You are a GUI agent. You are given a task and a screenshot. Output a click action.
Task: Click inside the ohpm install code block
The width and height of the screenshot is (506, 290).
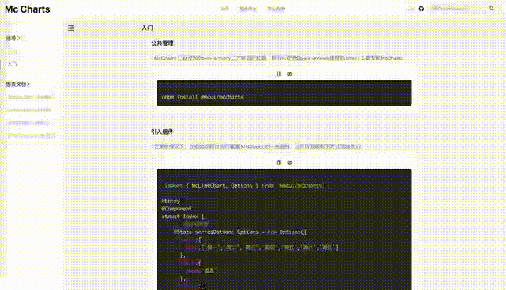pos(284,93)
